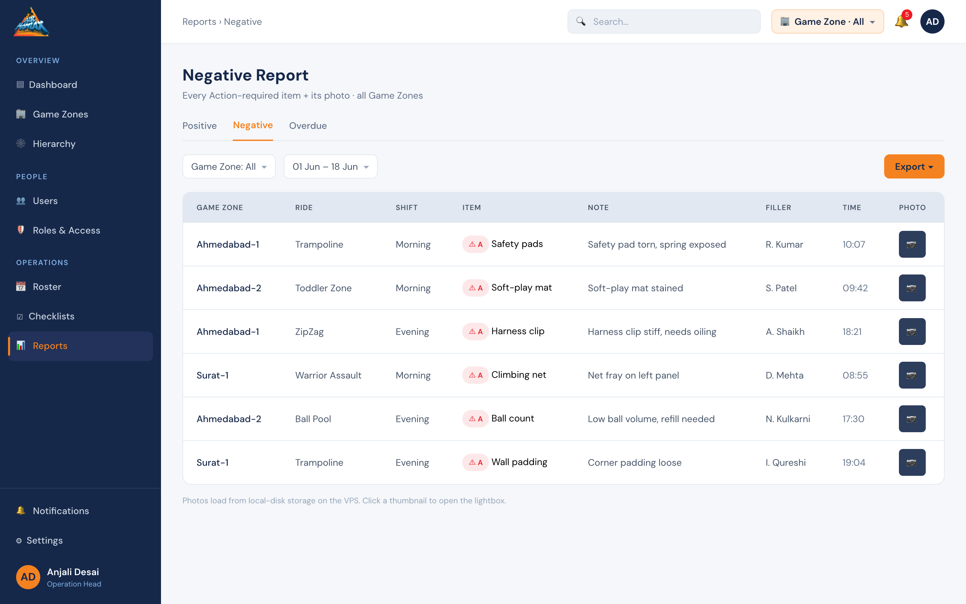Viewport: 966px width, 604px height.
Task: Click the action-required badge for Climbing net
Action: 475,375
